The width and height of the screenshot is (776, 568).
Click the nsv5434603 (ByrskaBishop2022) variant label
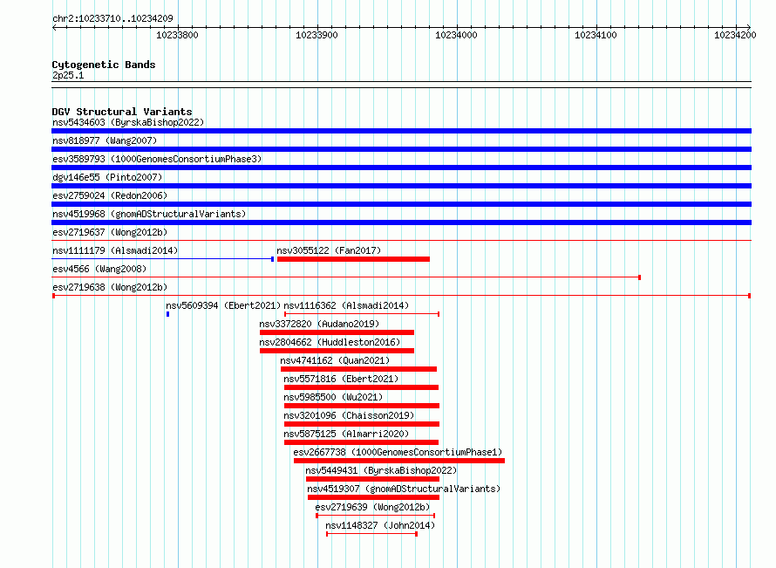coord(128,122)
